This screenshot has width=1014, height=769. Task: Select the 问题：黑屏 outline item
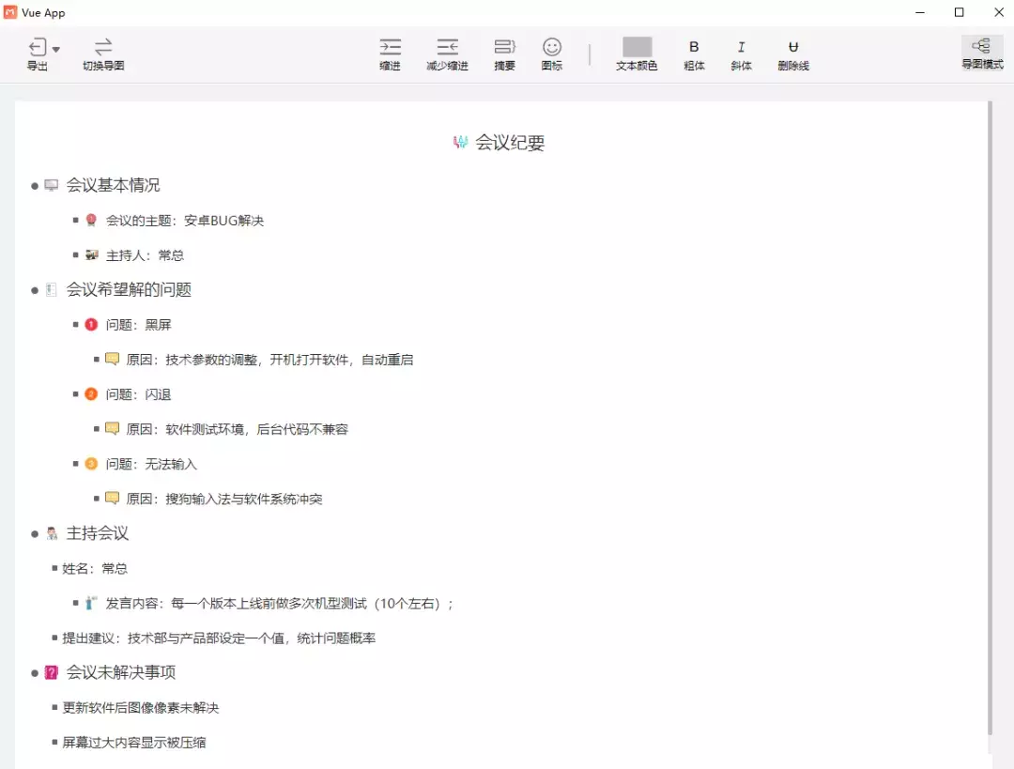pos(138,325)
